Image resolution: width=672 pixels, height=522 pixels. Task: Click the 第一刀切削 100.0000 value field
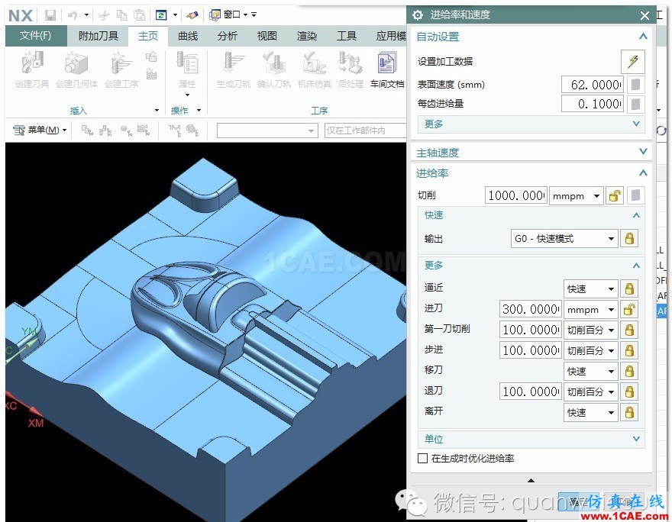click(x=531, y=330)
